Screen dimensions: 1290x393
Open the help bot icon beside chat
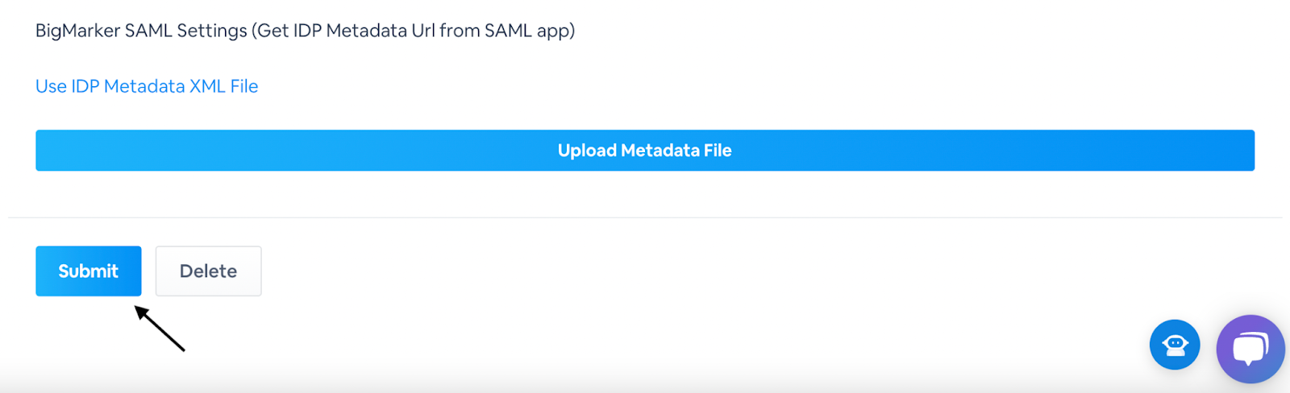[1174, 345]
